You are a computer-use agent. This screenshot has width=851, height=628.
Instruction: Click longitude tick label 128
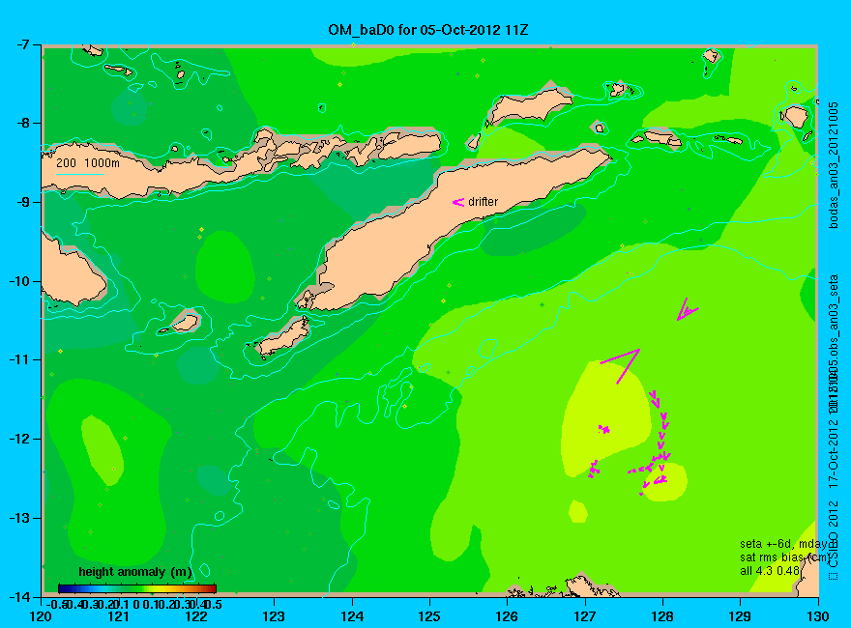click(x=662, y=616)
